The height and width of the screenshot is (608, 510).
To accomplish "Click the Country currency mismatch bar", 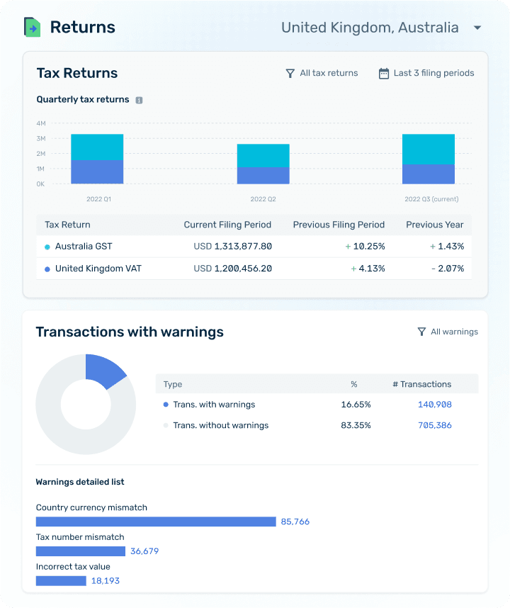I will coord(156,522).
